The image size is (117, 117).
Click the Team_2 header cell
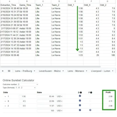(59, 5)
